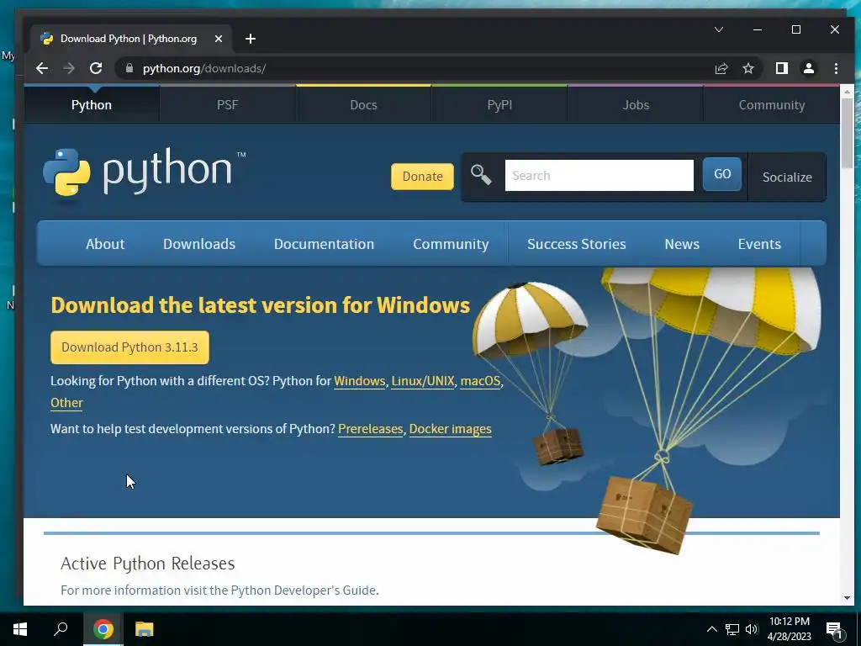Click the magnifying glass icon beside Search field
This screenshot has width=861, height=646.
tap(481, 175)
